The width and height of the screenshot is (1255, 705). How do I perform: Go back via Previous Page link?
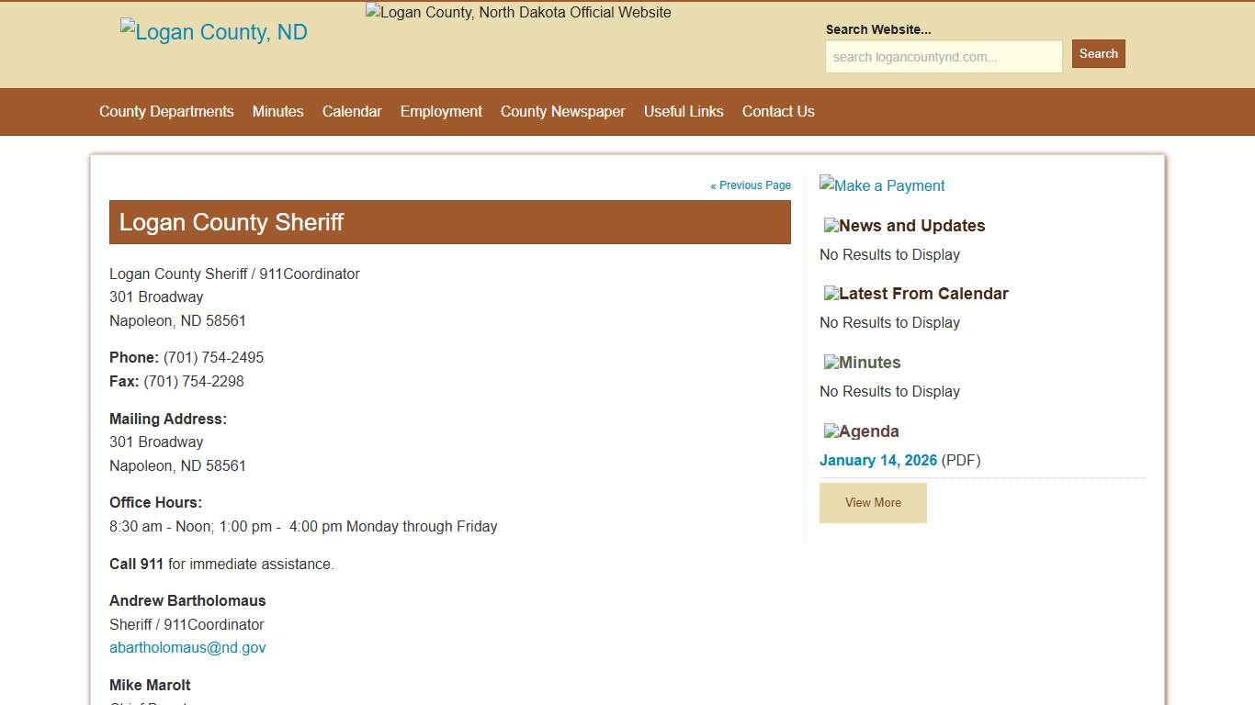(x=751, y=185)
